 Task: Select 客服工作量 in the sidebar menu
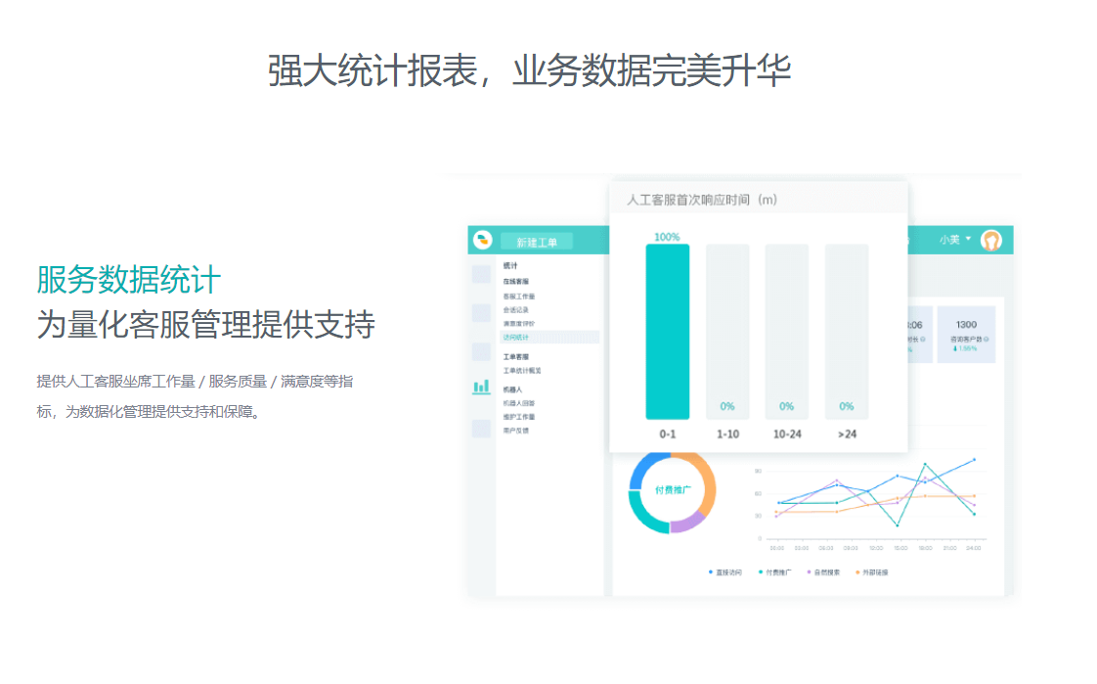tap(519, 296)
